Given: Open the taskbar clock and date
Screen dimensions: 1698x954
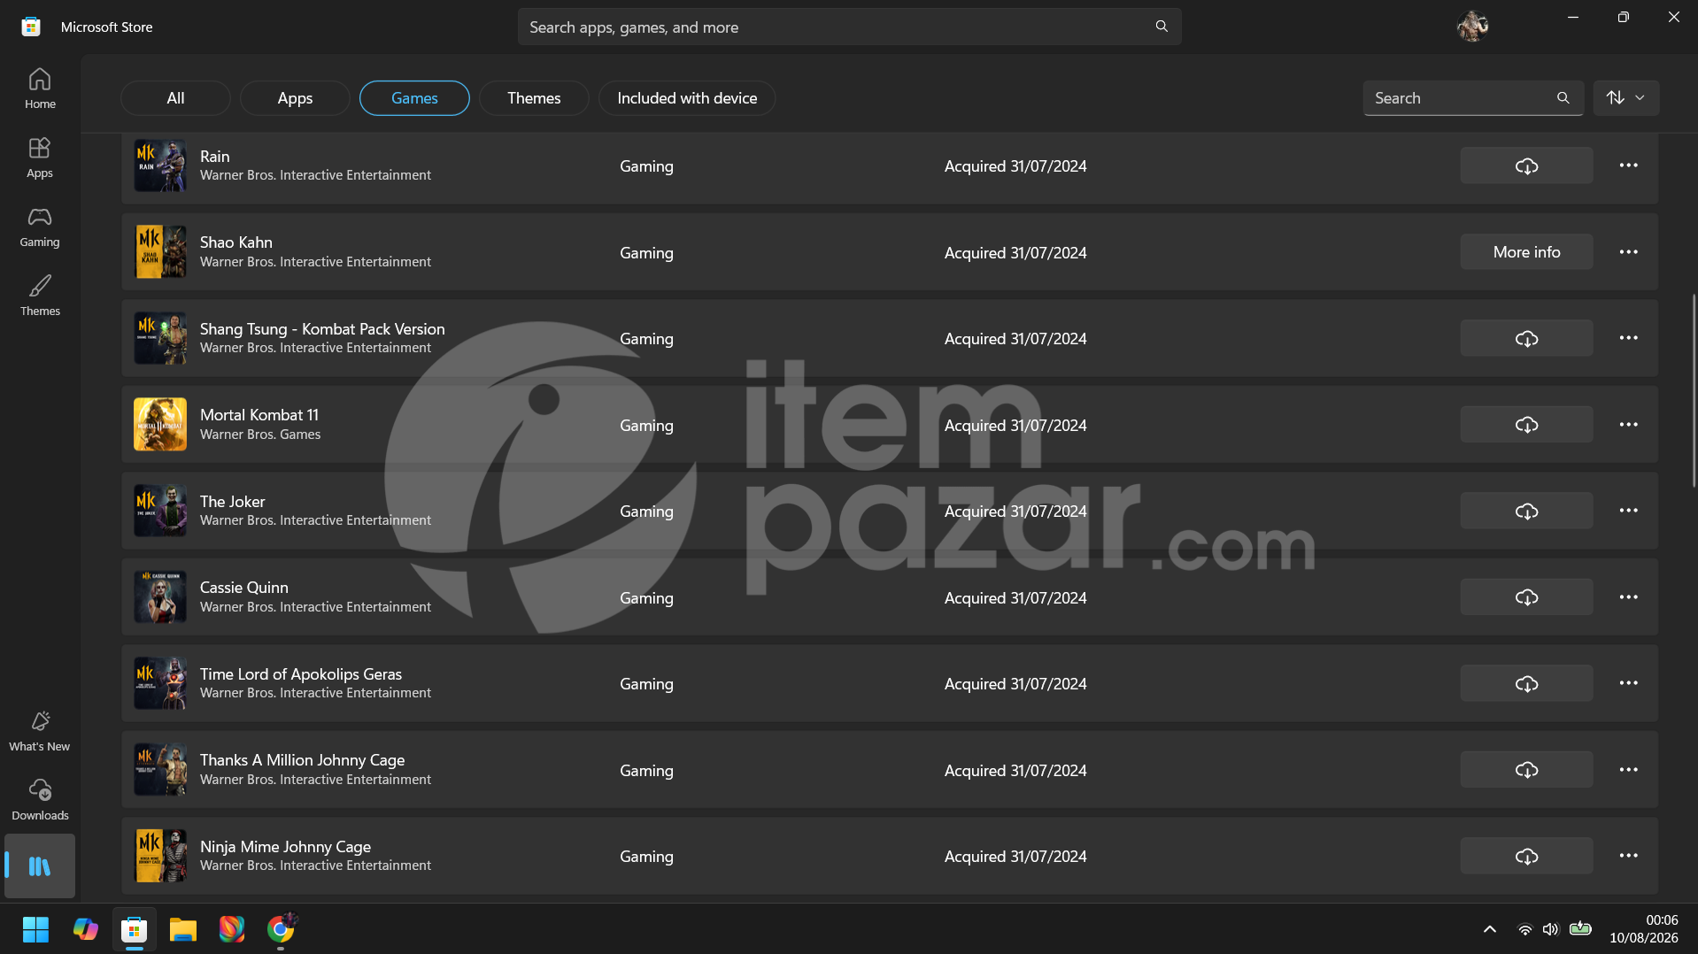Looking at the screenshot, I should 1643,929.
